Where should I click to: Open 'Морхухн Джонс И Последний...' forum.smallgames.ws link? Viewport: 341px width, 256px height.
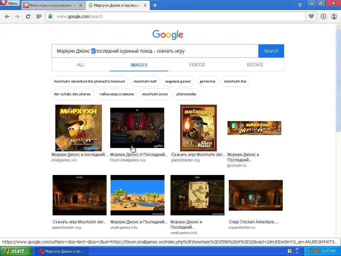click(139, 155)
